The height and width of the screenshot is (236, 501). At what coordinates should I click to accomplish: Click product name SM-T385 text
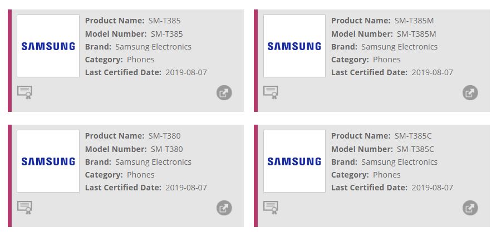[164, 21]
